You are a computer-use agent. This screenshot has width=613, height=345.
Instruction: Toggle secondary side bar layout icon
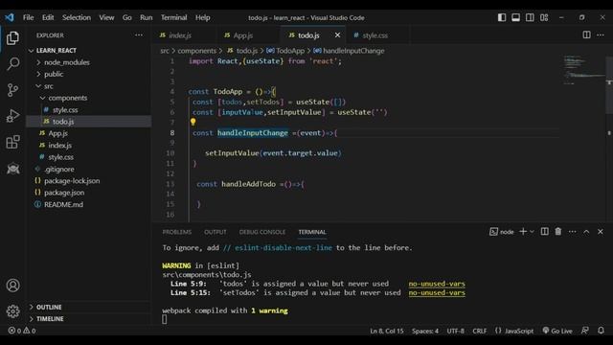point(530,17)
